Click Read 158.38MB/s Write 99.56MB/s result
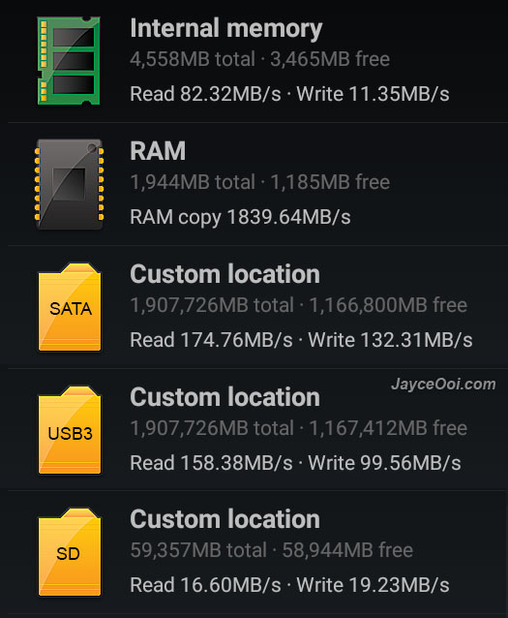 pos(295,463)
